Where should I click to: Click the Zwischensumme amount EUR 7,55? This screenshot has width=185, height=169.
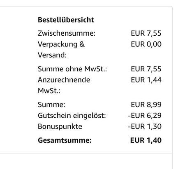[x=146, y=33]
